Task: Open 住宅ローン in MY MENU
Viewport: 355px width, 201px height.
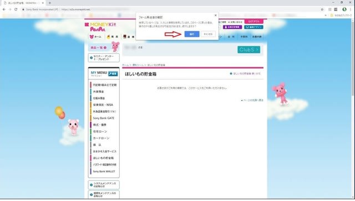Action: coord(104,132)
